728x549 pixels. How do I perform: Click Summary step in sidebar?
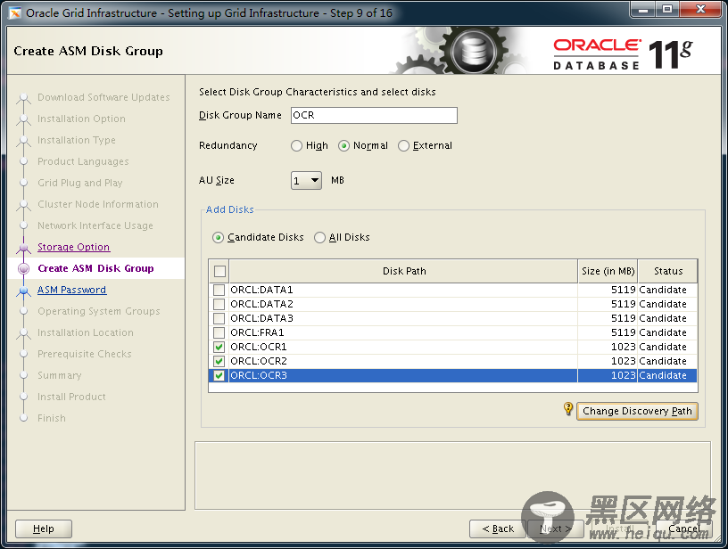pos(60,375)
